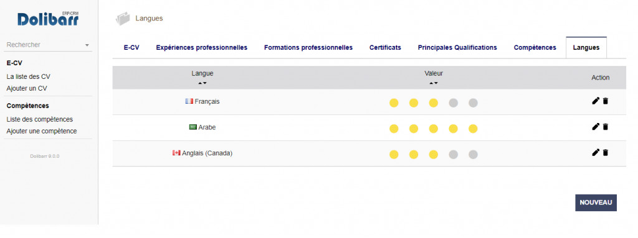
Task: Click the NOUVEAU button
Action: [596, 203]
